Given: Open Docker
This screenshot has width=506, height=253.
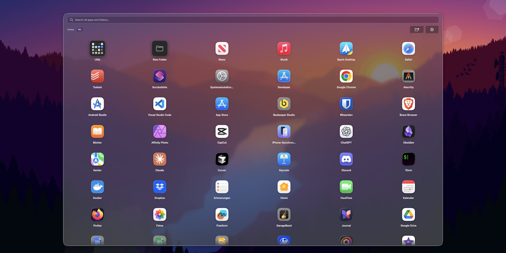Looking at the screenshot, I should pyautogui.click(x=97, y=187).
